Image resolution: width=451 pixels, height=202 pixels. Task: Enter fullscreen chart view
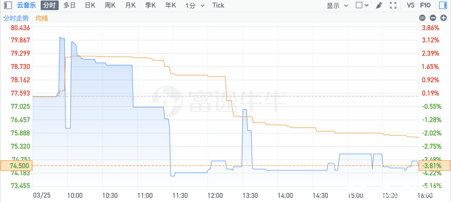pos(393,5)
